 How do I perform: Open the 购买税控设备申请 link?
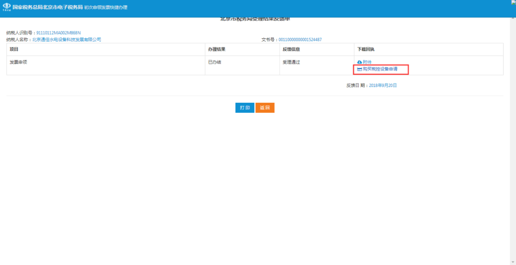(380, 70)
